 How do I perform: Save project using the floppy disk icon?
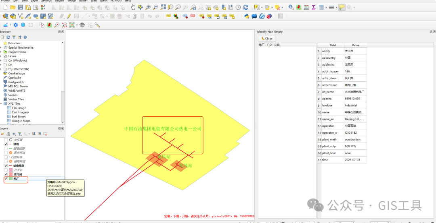point(20,8)
